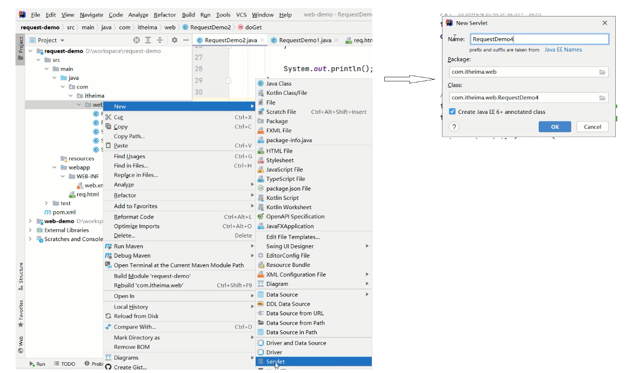The width and height of the screenshot is (640, 373).
Task: Click the Debug Maven icon
Action: 108,256
